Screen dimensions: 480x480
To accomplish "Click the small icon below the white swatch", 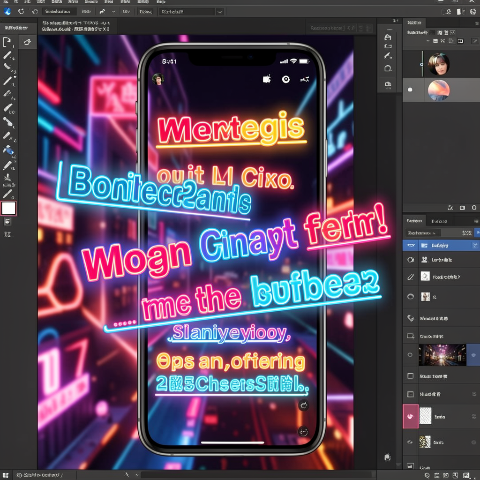I will [x=7, y=222].
